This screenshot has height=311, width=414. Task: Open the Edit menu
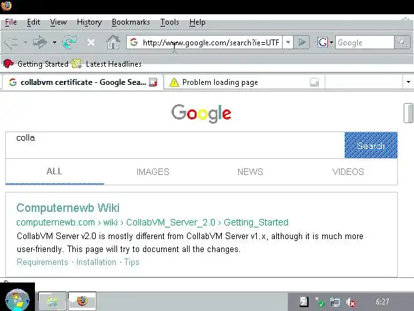(x=34, y=22)
